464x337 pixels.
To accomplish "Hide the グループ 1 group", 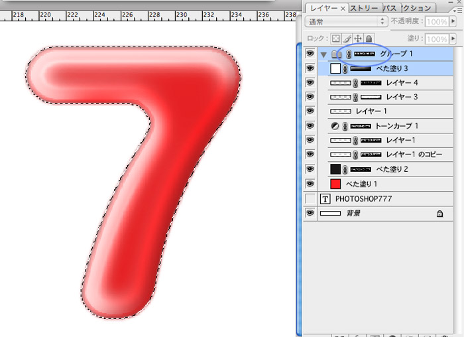I will pyautogui.click(x=310, y=54).
